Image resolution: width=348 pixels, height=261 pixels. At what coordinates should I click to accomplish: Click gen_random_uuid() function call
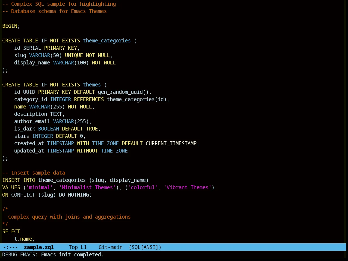pos(123,92)
